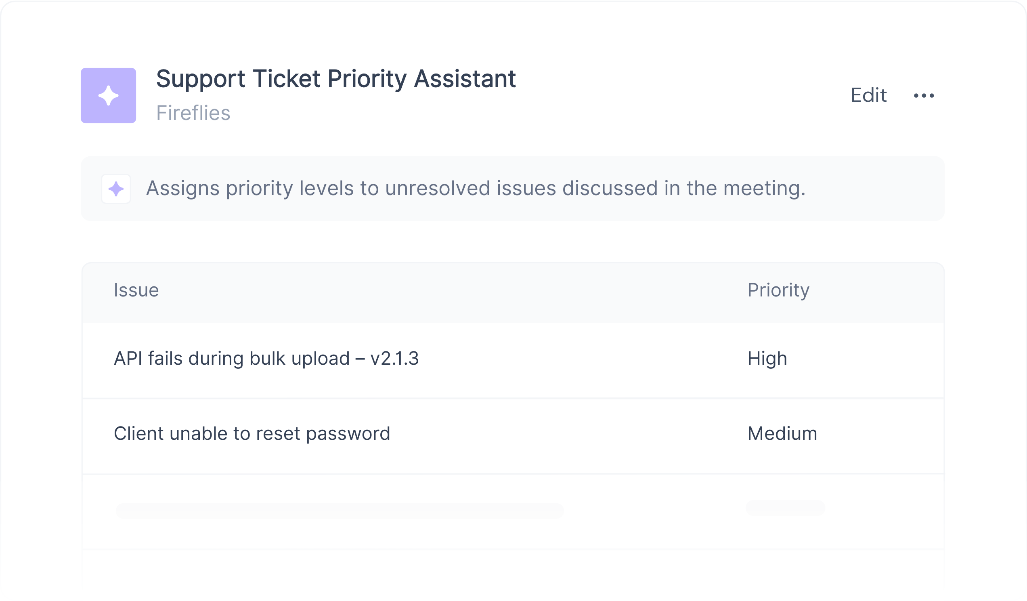Click the Edit button
Viewport: 1027px width, 601px height.
[868, 95]
